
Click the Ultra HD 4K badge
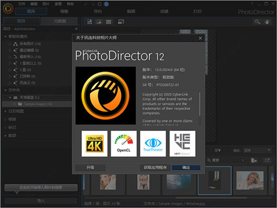coord(94,144)
